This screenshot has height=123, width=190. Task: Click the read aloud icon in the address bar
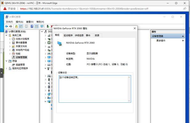coord(184,9)
